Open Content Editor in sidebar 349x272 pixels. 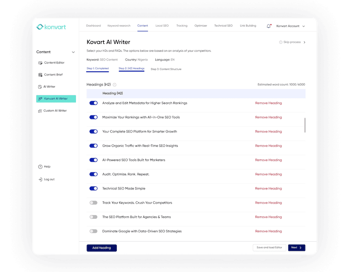[x=54, y=63]
